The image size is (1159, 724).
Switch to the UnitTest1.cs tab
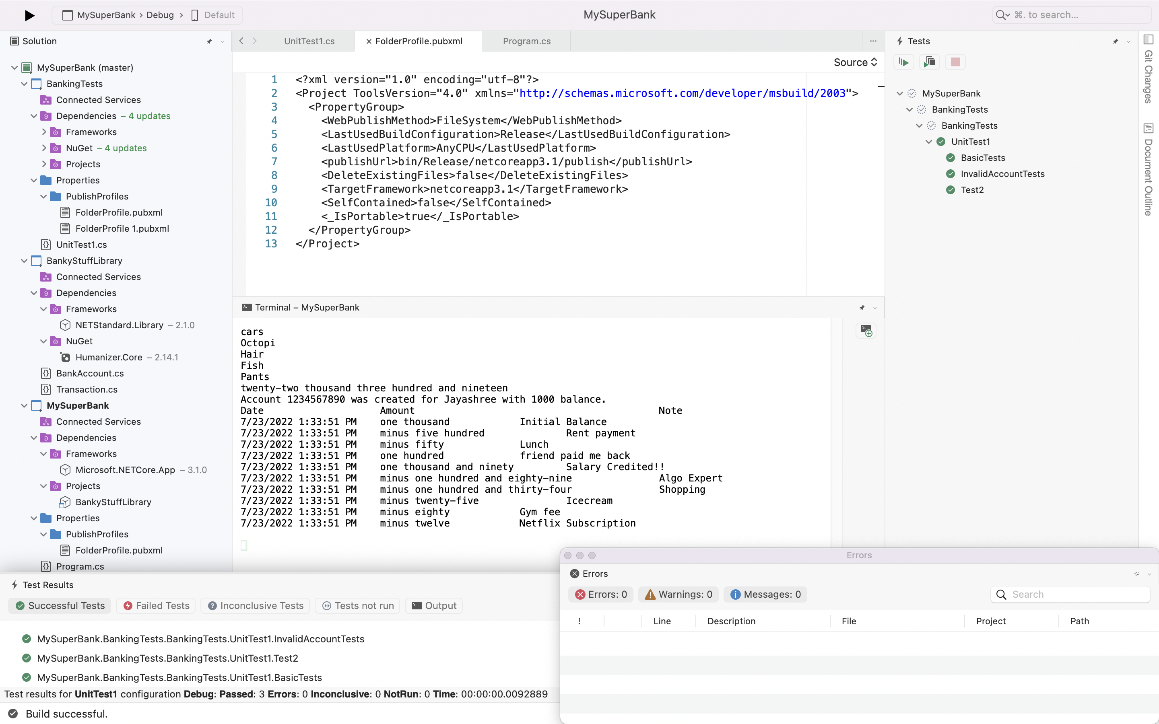pyautogui.click(x=309, y=41)
